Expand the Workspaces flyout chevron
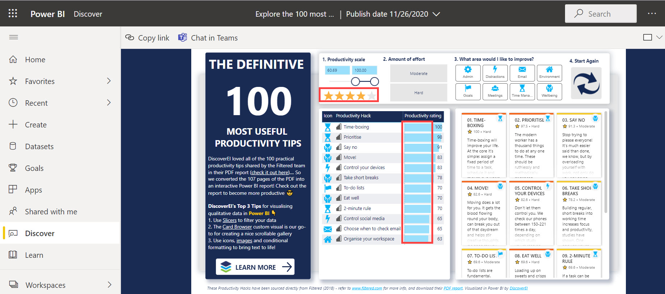The height and width of the screenshot is (294, 665). click(x=109, y=285)
